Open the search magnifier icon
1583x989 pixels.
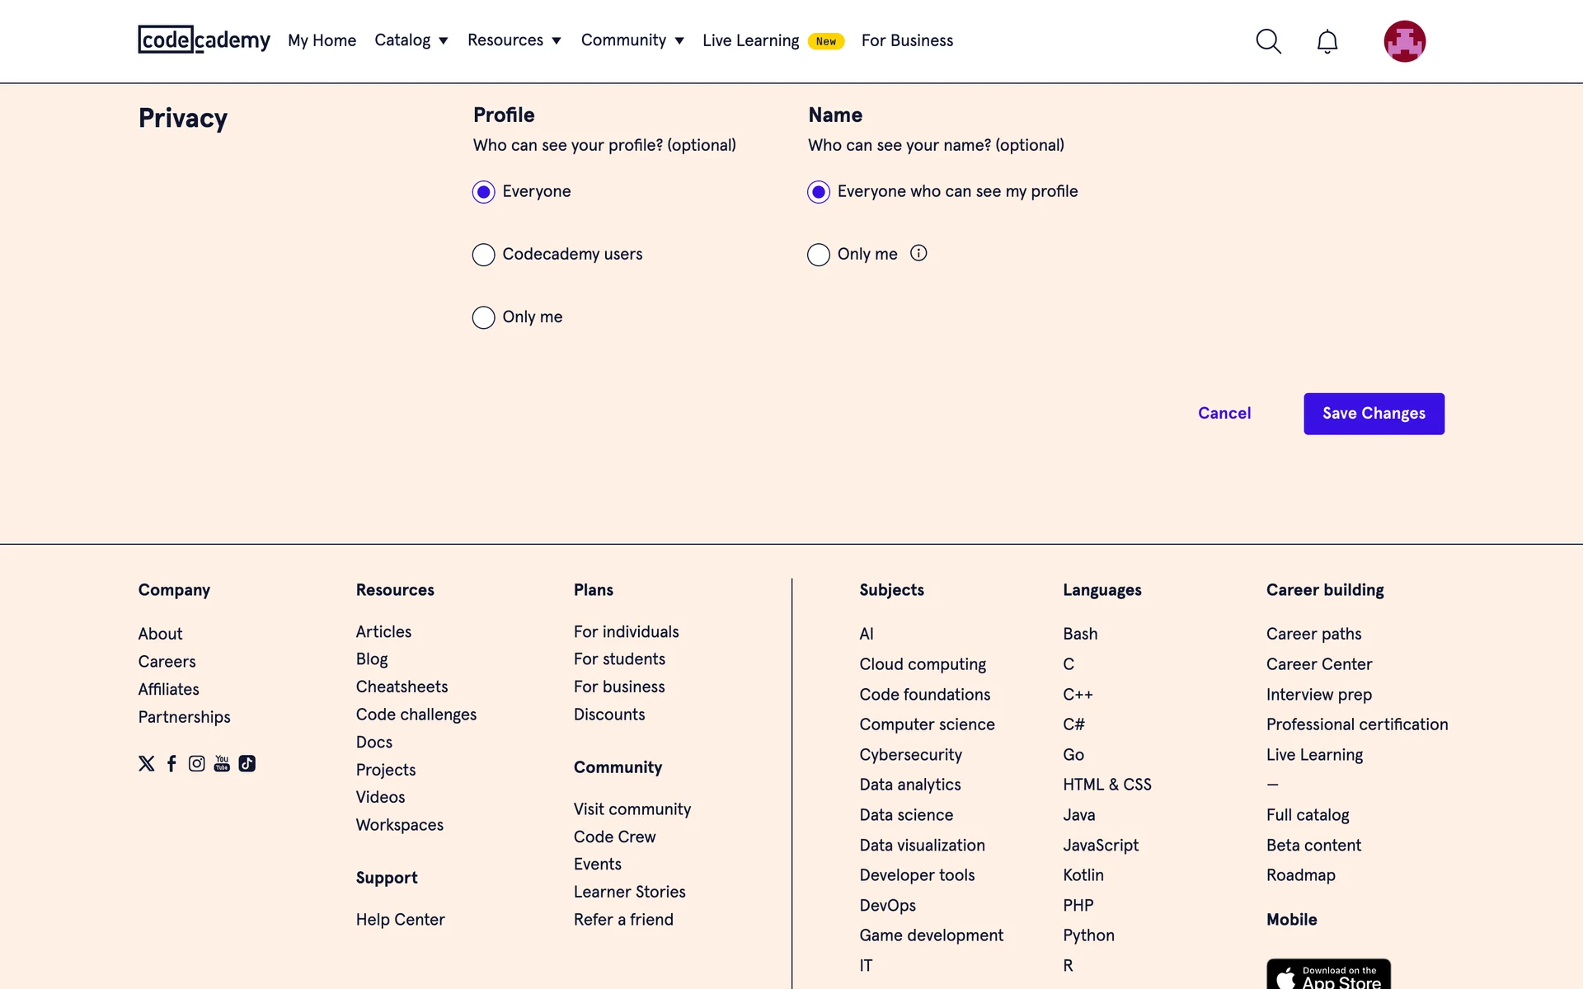click(x=1268, y=41)
